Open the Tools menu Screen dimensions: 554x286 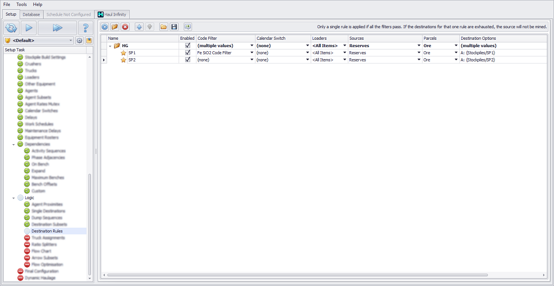click(21, 4)
